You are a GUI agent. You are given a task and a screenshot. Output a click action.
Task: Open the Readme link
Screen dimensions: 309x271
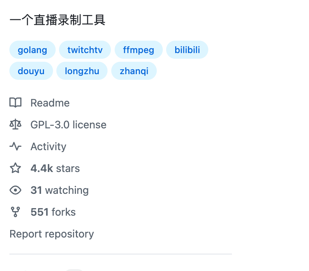(50, 103)
